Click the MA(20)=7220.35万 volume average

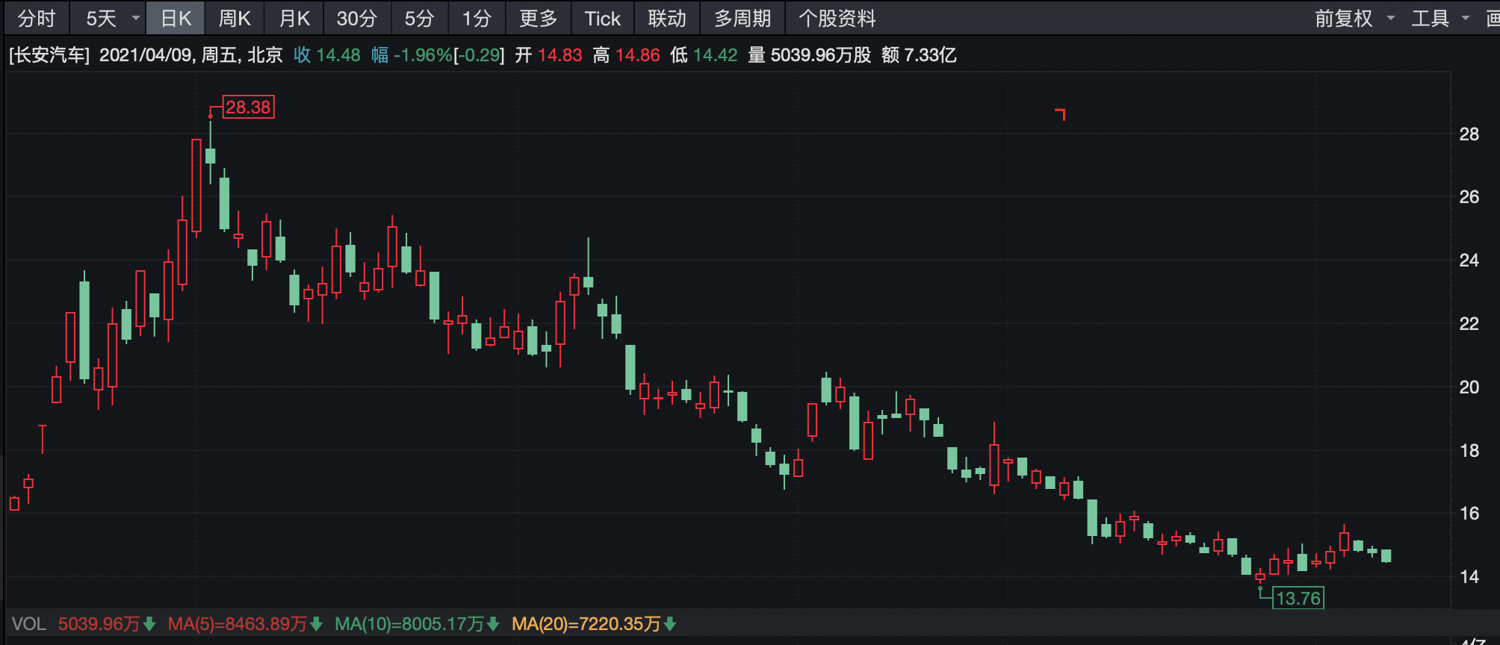coord(586,624)
